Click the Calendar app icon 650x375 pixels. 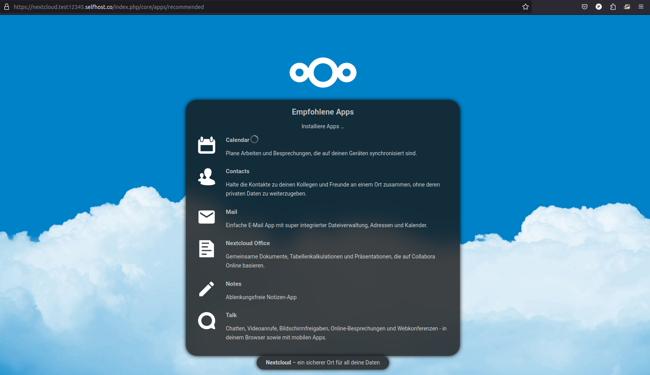click(x=207, y=145)
